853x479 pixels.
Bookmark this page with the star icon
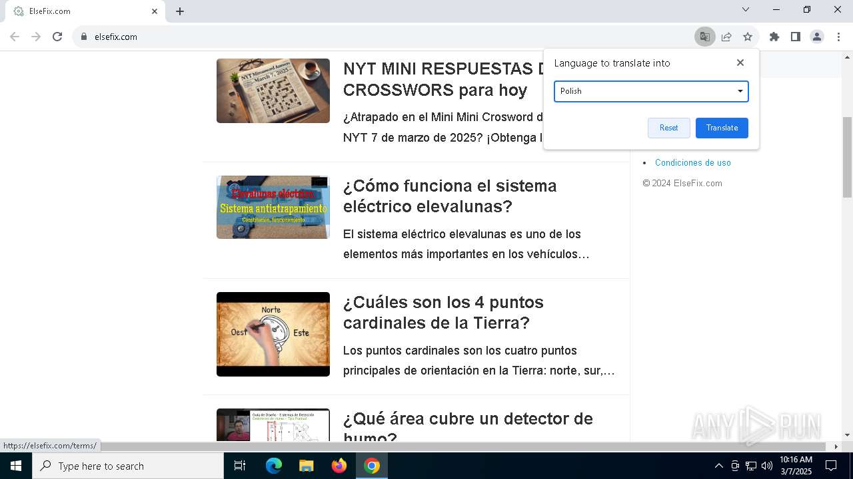748,37
